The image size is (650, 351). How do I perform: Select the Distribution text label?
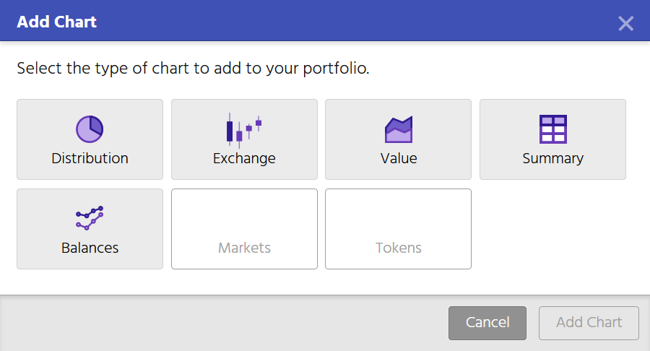click(x=90, y=158)
